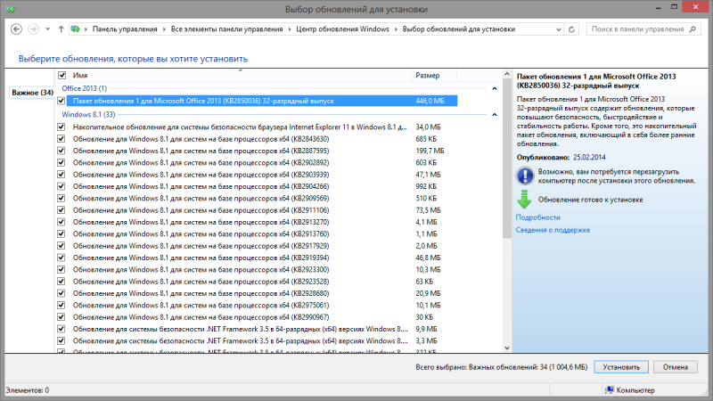The image size is (713, 401).
Task: Select the update row KB2990967
Action: coord(257,317)
